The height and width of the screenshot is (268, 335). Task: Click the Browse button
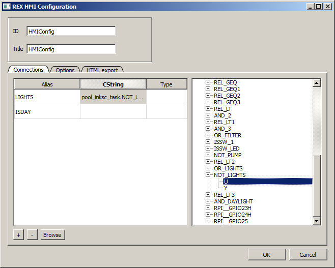point(52,235)
